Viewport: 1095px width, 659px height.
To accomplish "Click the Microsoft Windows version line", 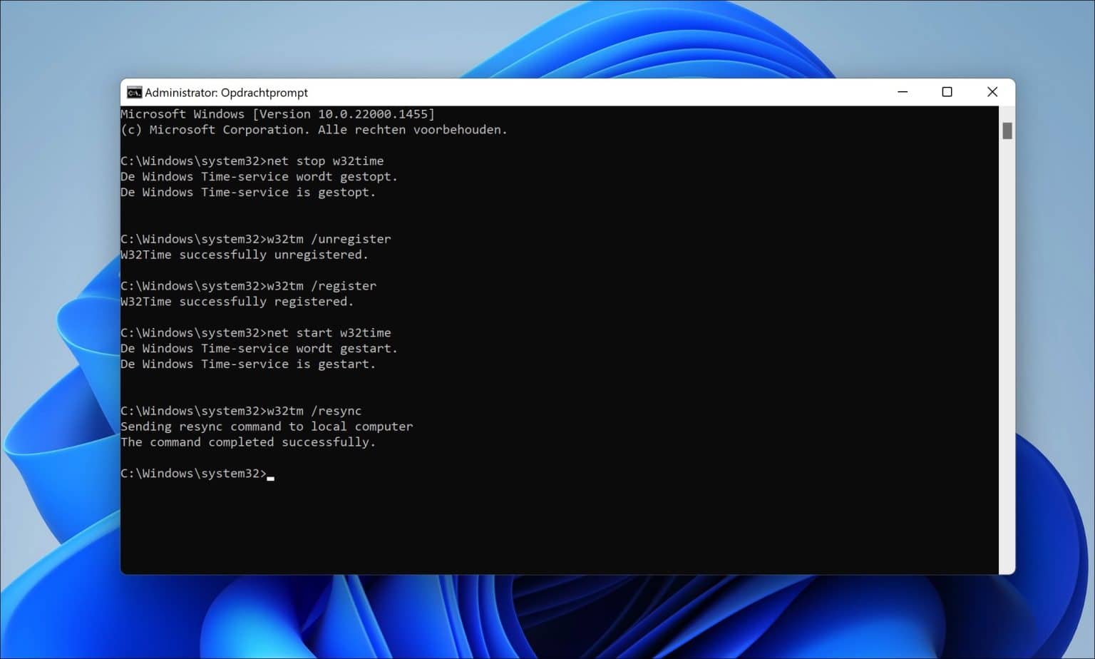I will click(278, 113).
